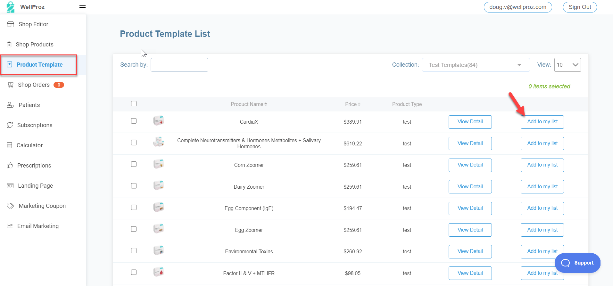The image size is (613, 286).
Task: View Detail for Egg Zoomer
Action: point(470,230)
